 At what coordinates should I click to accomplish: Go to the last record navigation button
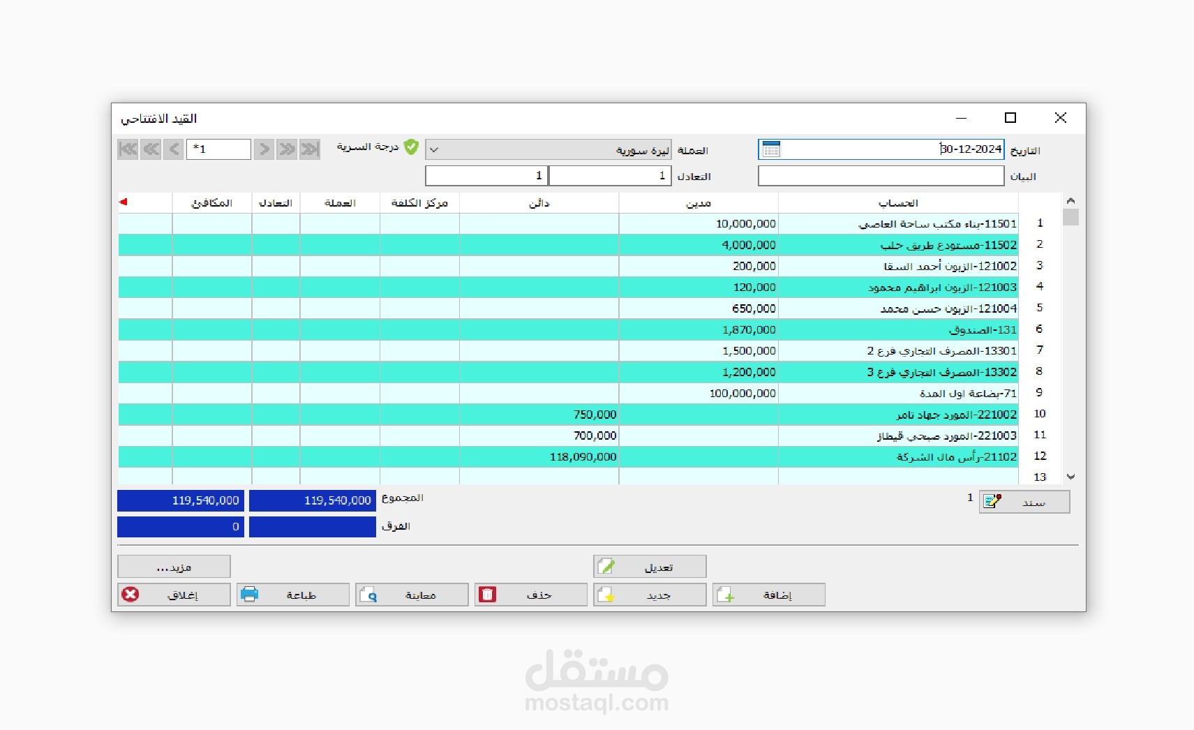click(x=310, y=149)
